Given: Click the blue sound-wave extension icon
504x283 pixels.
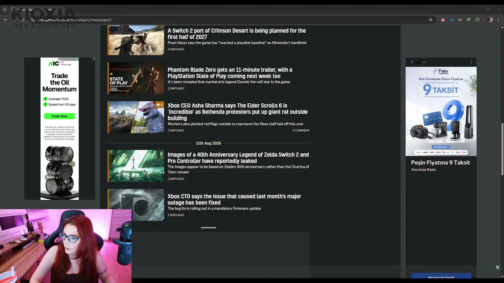Looking at the screenshot, I should click(x=452, y=20).
